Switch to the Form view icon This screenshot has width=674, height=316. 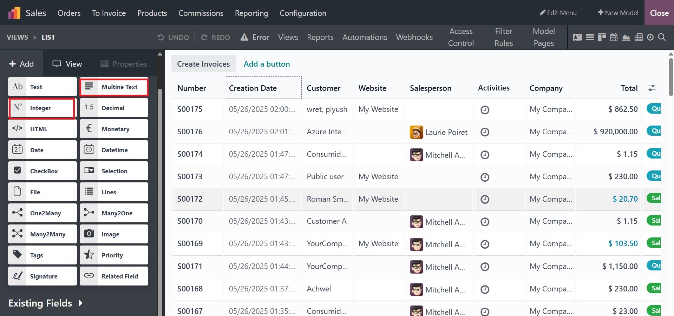(x=577, y=37)
